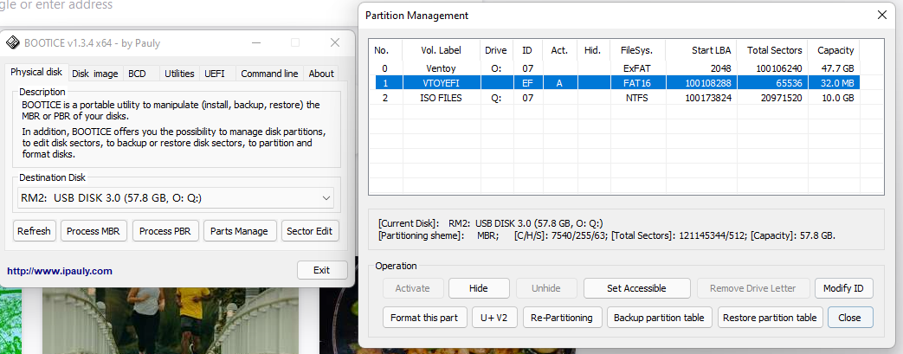Image resolution: width=903 pixels, height=354 pixels.
Task: Select the ISO FILES partition row
Action: 615,99
